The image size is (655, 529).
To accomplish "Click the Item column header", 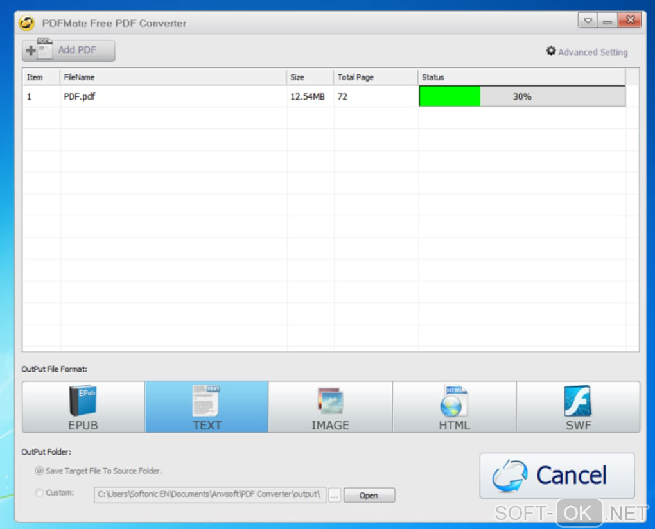I will point(41,77).
